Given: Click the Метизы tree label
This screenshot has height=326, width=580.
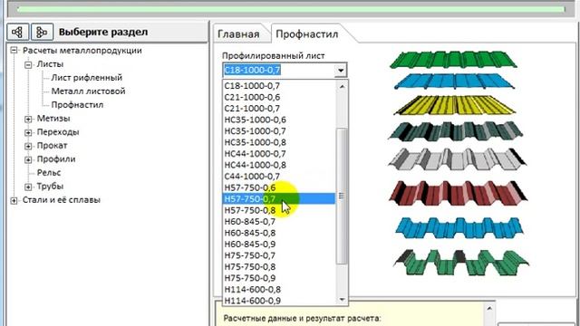Looking at the screenshot, I should [x=53, y=119].
